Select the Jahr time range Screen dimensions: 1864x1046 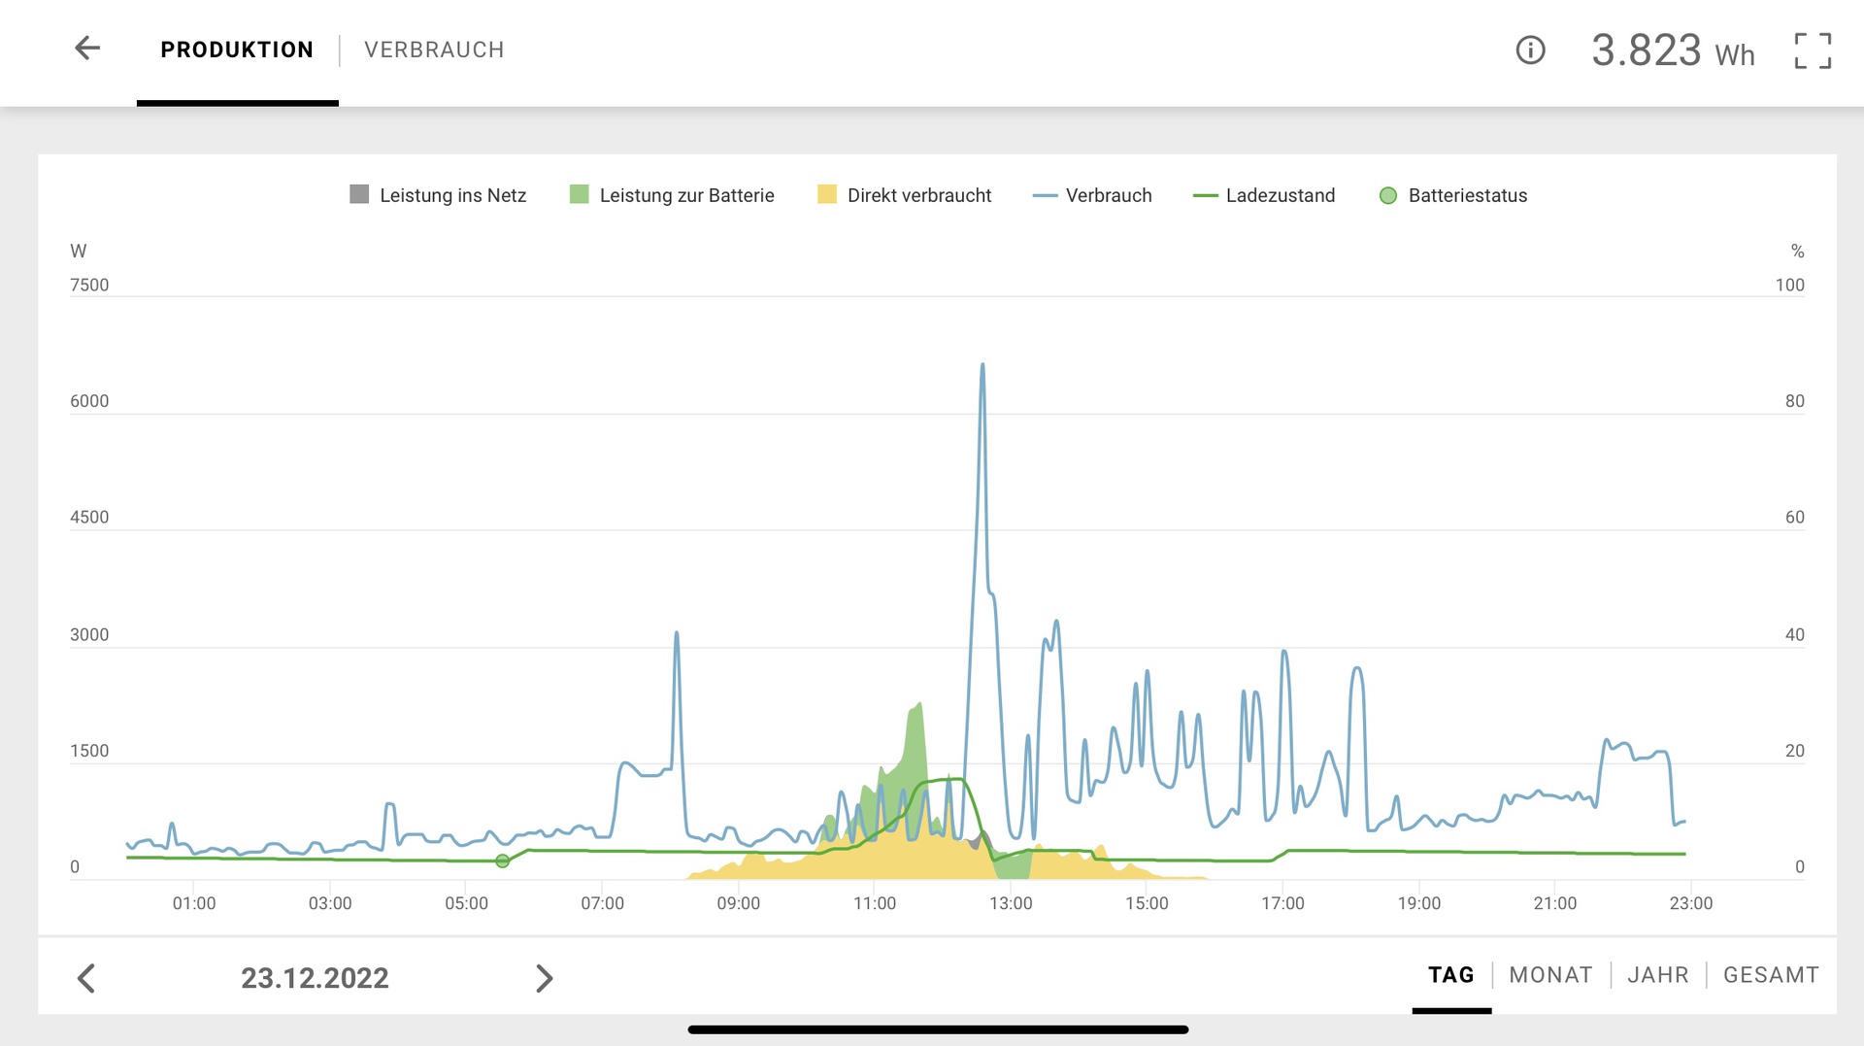[x=1657, y=975]
